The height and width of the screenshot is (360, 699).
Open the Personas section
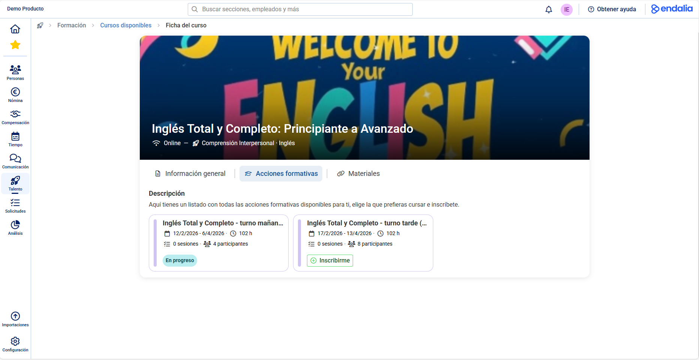pyautogui.click(x=15, y=72)
